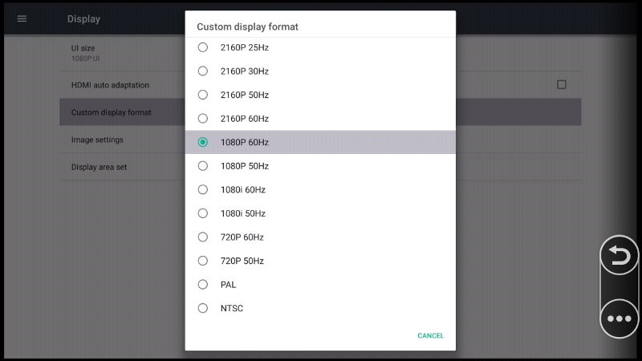Tap the floating three-dots more button
The image size is (642, 361).
pyautogui.click(x=620, y=318)
